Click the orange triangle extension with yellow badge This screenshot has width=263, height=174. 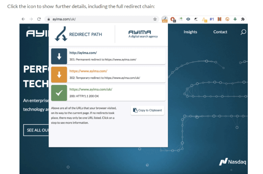(204, 20)
